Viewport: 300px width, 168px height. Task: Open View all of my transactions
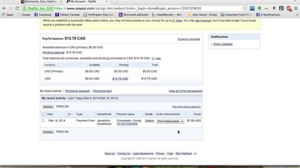click(186, 91)
